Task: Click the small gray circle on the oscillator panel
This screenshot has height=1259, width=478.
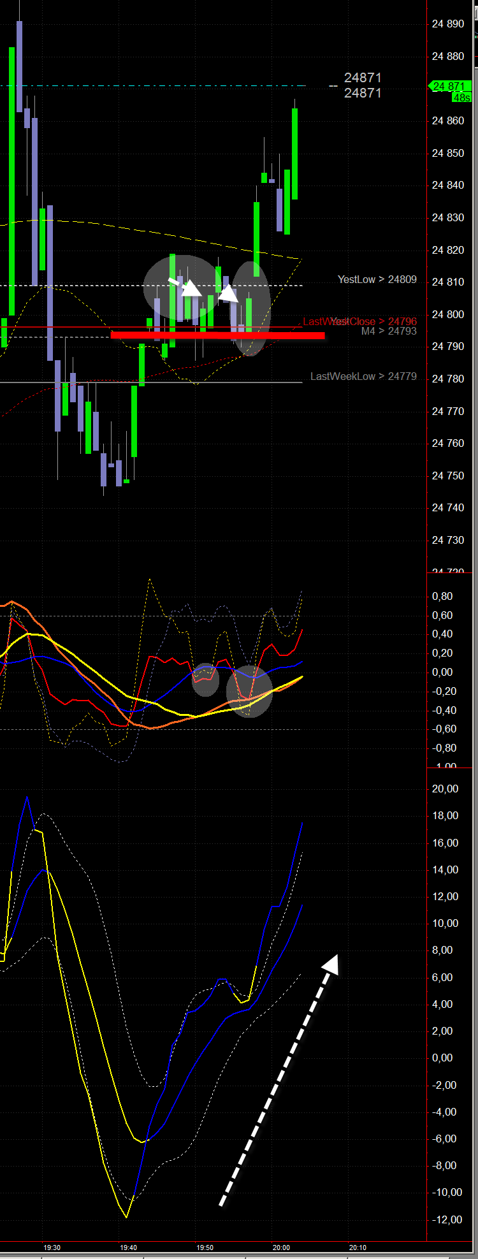Action: 205,680
